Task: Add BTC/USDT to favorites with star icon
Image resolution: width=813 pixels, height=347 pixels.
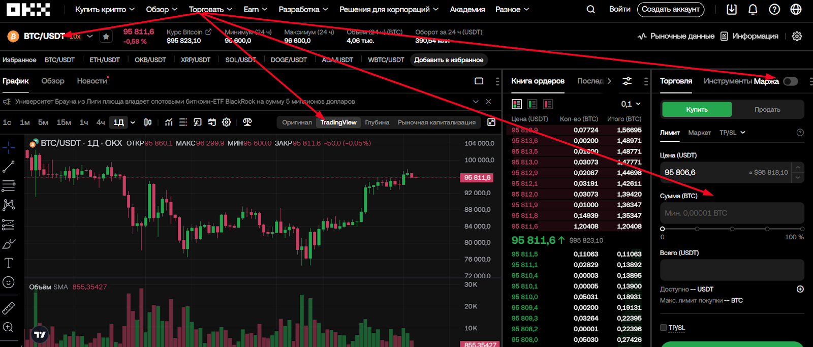Action: click(106, 37)
